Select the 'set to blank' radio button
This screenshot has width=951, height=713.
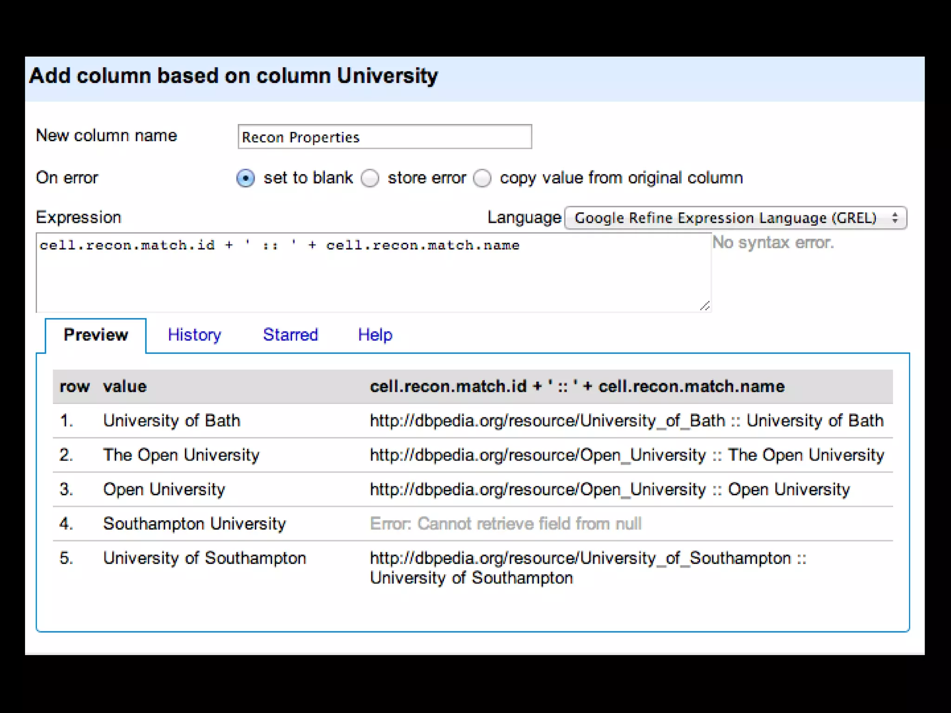pos(245,178)
